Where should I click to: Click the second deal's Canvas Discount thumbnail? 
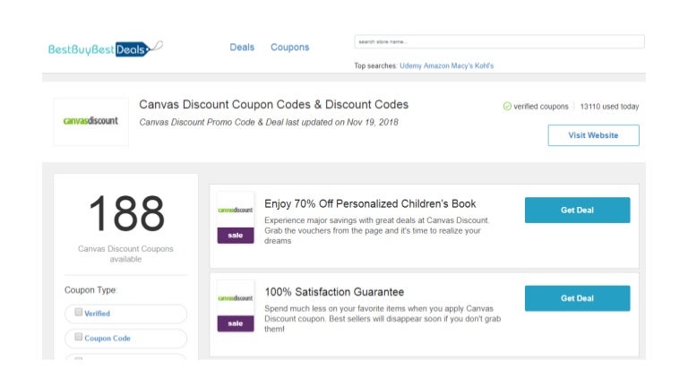pyautogui.click(x=236, y=297)
